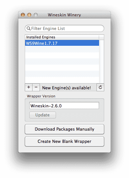
Task: Close the Wineskin Winery window
Action: (x=23, y=15)
